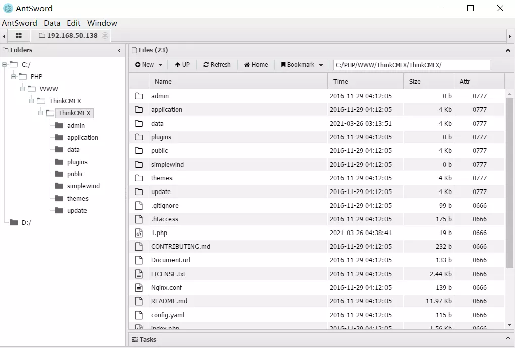Go up one directory with UP
The height and width of the screenshot is (348, 515).
click(x=182, y=65)
